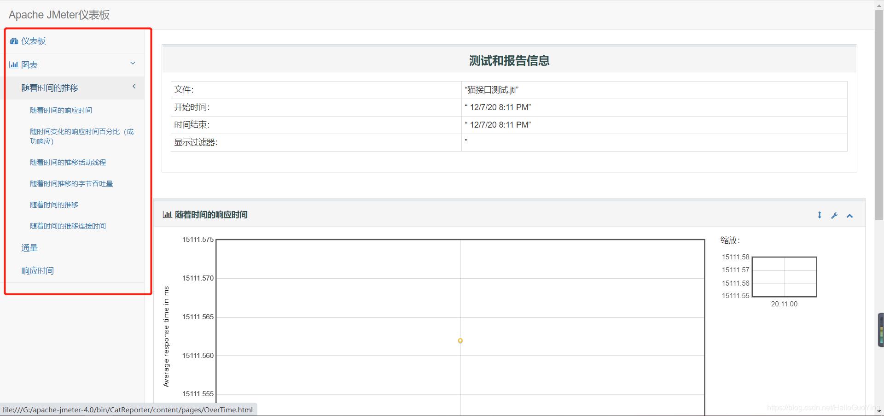Screen dimensions: 884x416
Task: Click the 测试和报告信息 panel heading
Action: [x=509, y=60]
